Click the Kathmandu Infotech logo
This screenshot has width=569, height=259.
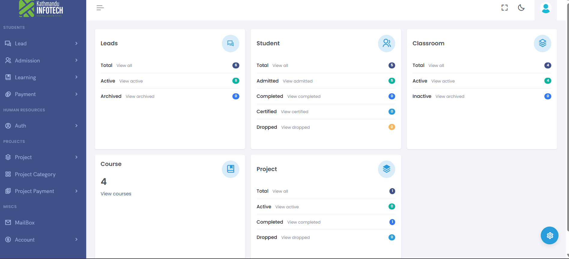tap(41, 9)
